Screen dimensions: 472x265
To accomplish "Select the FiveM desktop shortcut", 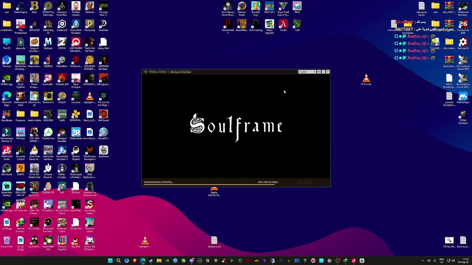I will 283,26.
